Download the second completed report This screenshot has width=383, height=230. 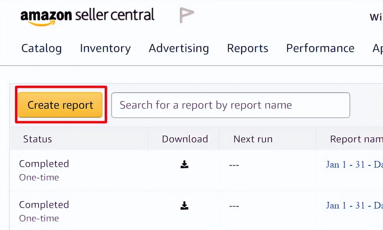[x=184, y=206]
